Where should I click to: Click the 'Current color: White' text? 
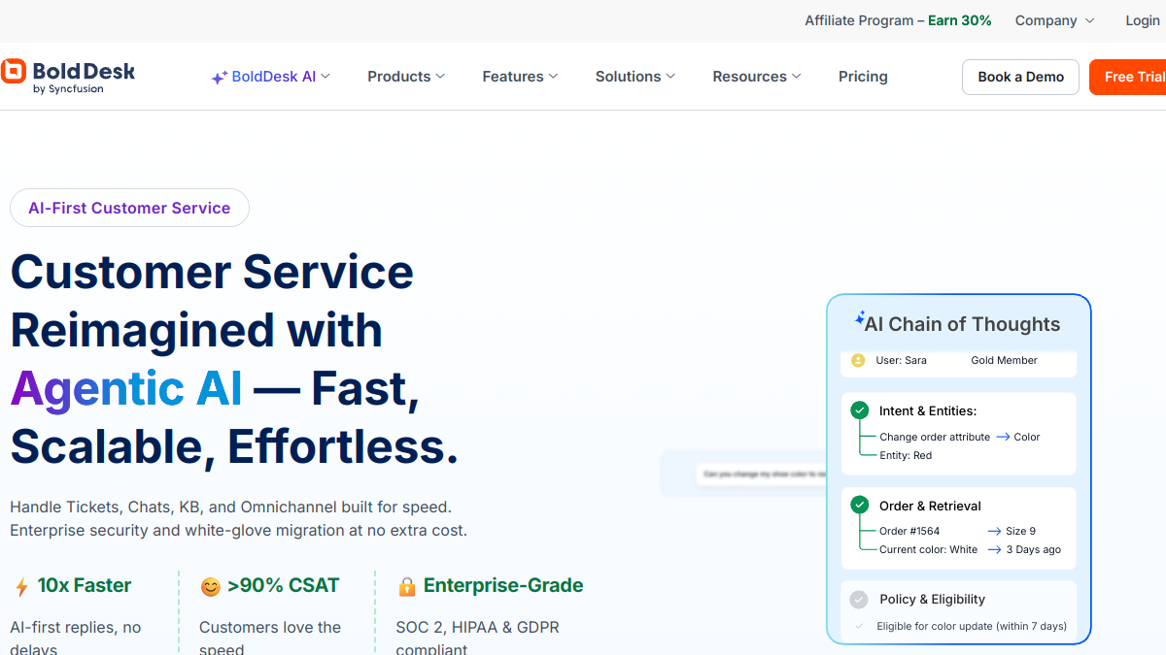point(929,549)
